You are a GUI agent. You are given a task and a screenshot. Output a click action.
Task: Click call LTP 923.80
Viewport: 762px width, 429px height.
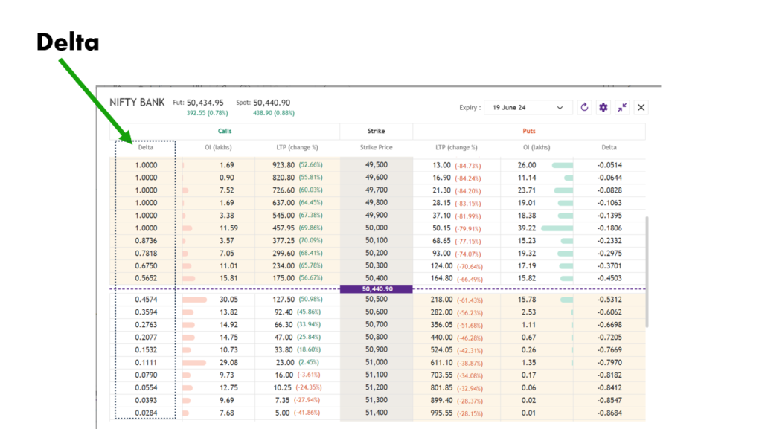(284, 165)
